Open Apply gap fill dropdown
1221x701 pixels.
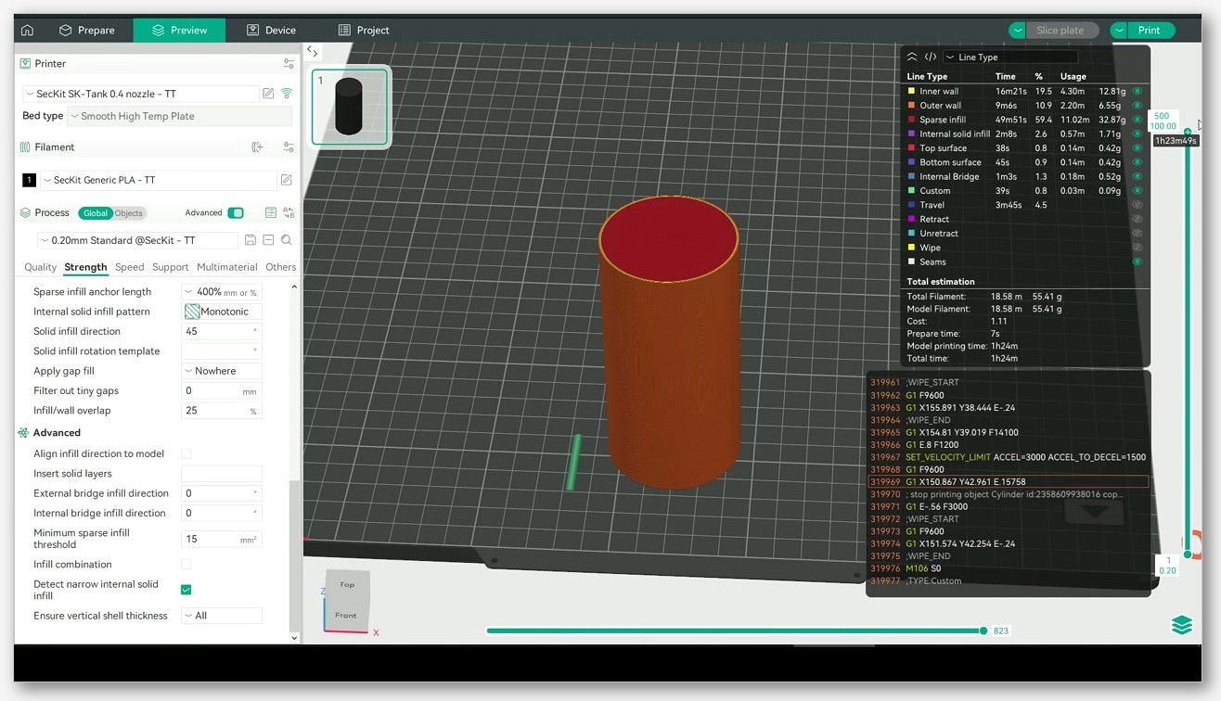222,371
